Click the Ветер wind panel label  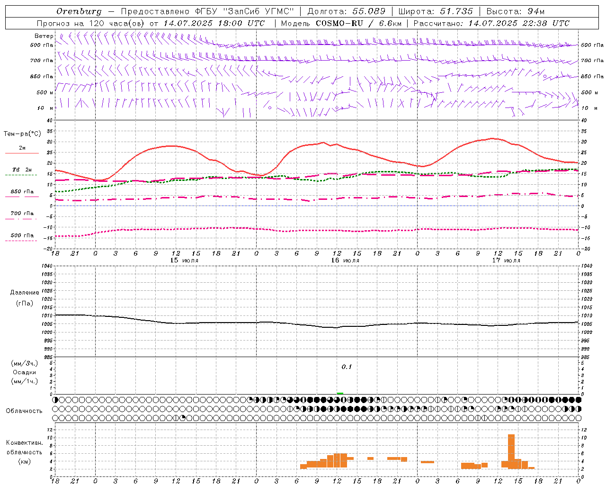[x=44, y=36]
